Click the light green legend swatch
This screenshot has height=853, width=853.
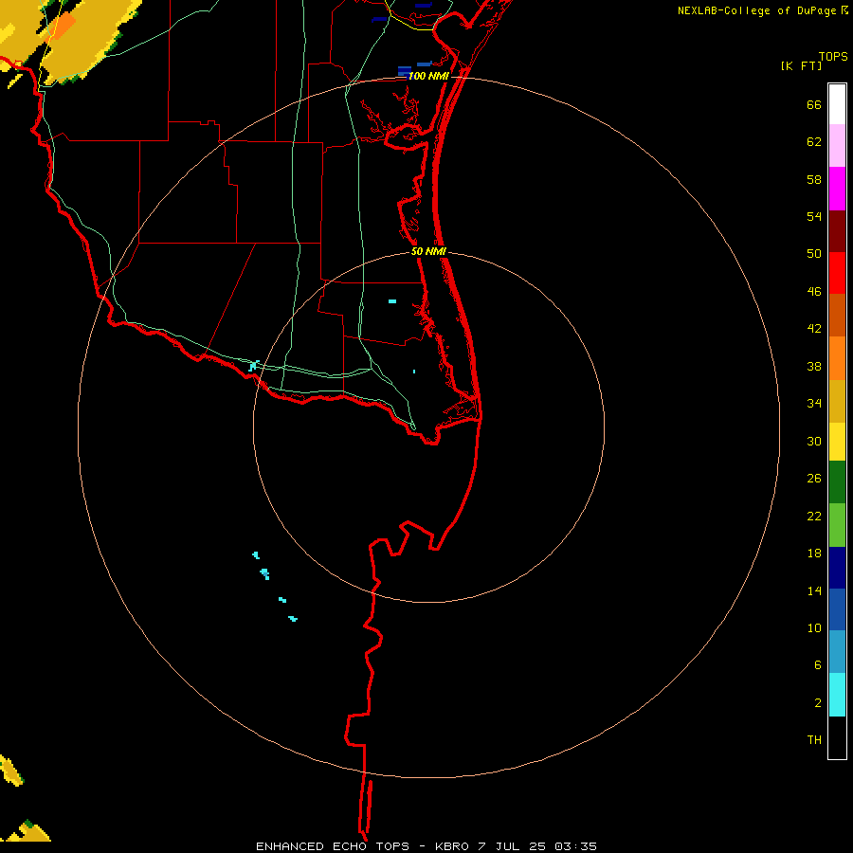click(837, 525)
